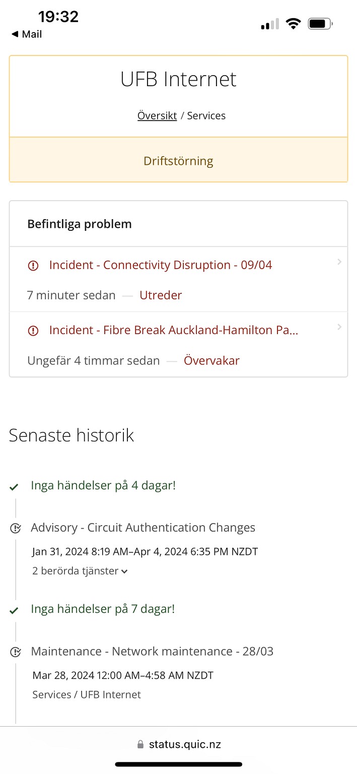Tap the Network maintenance clock icon

point(16,652)
